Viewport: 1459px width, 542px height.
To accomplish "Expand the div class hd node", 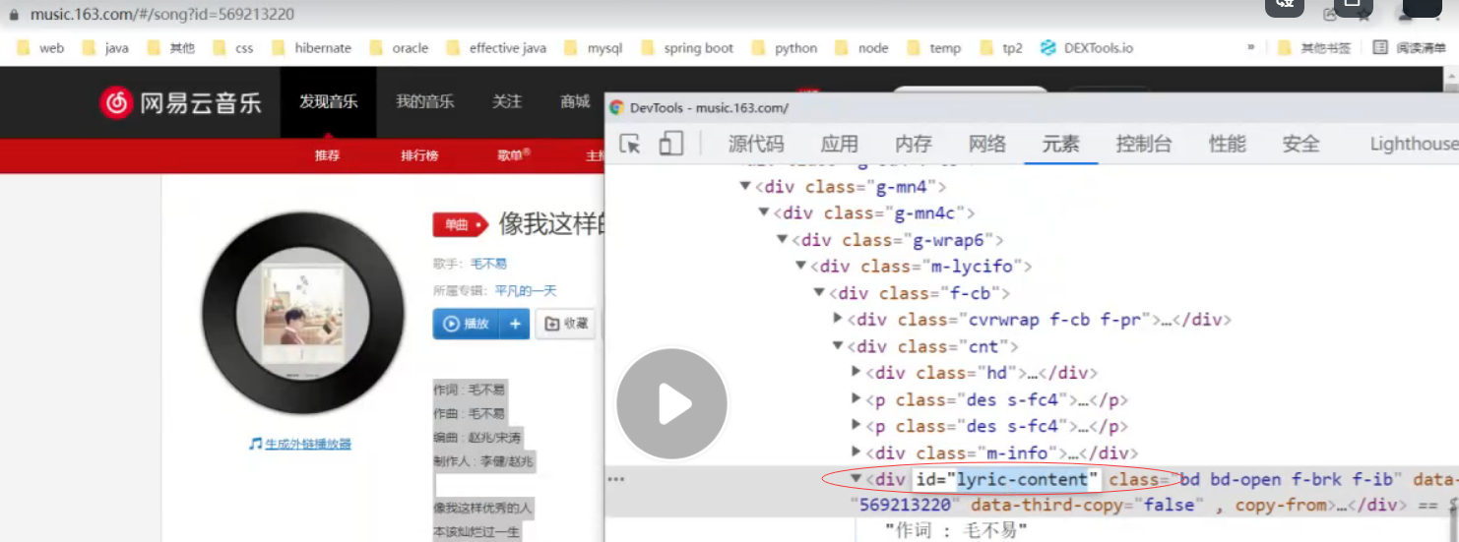I will pos(856,372).
